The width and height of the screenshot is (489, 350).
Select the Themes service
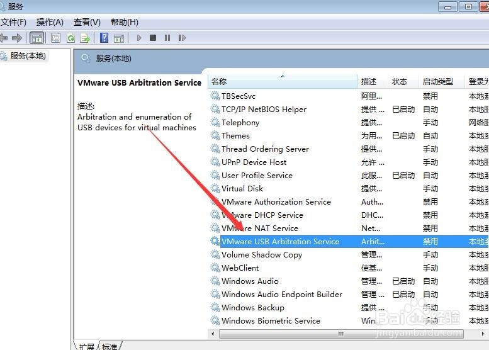[349, 136]
